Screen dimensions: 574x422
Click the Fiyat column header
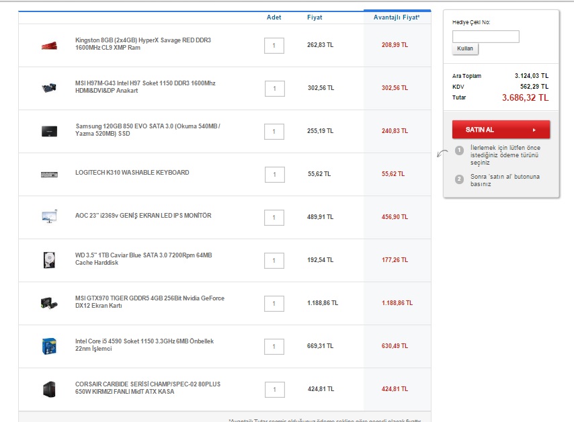(x=315, y=17)
